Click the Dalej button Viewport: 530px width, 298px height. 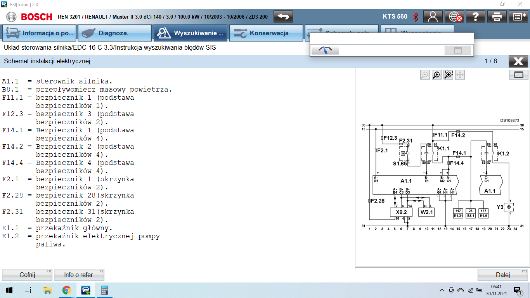click(503, 275)
